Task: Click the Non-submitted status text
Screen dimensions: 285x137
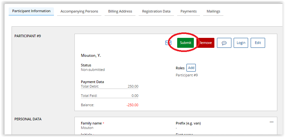Action: tap(93, 70)
